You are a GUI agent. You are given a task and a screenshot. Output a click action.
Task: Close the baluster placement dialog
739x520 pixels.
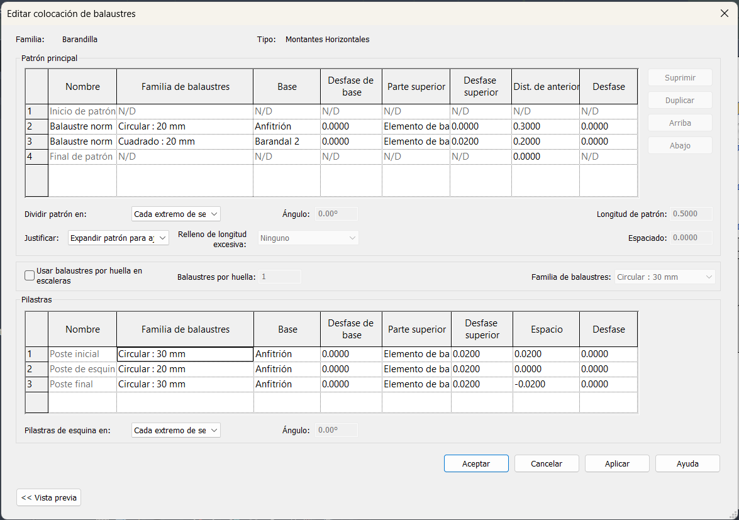[x=724, y=13]
